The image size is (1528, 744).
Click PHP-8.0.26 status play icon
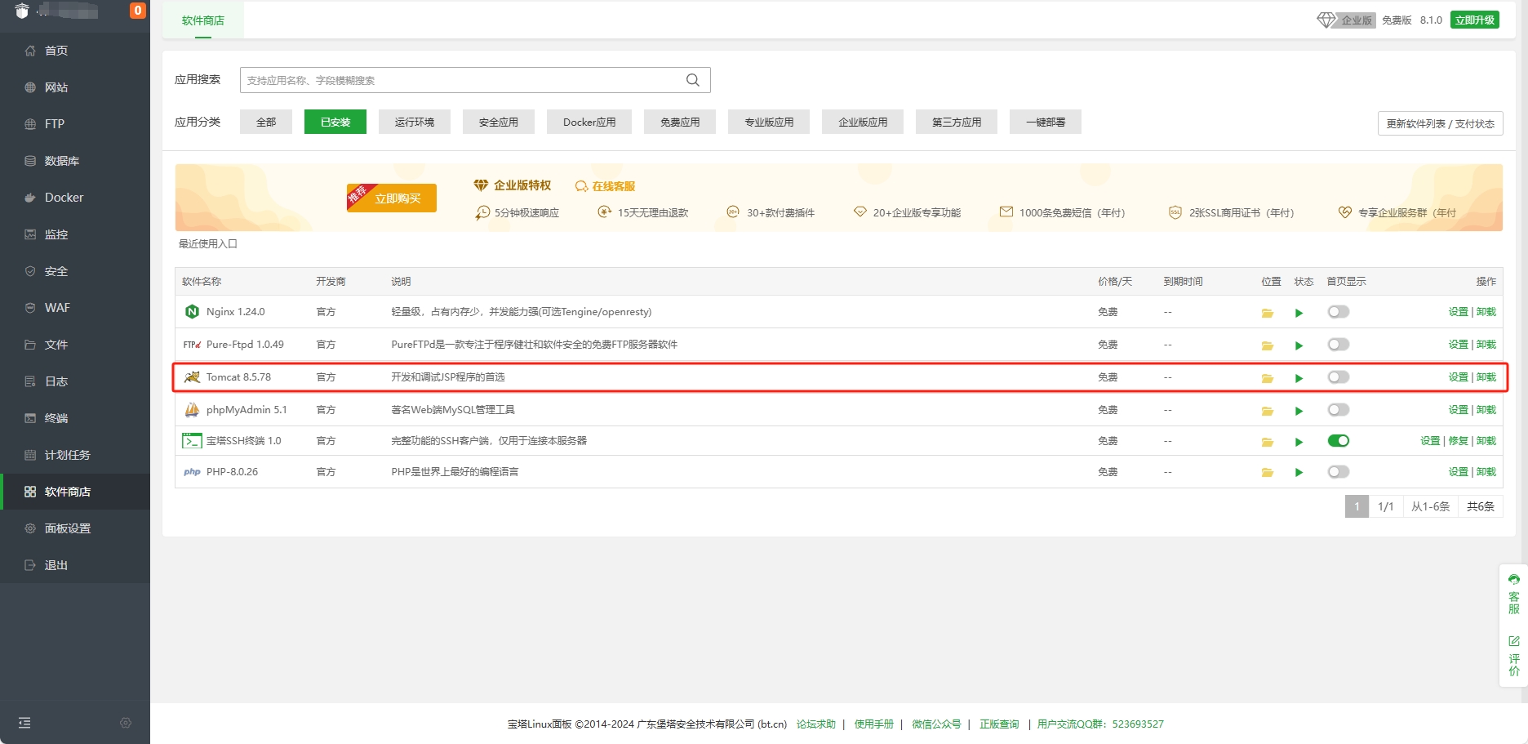click(1299, 472)
